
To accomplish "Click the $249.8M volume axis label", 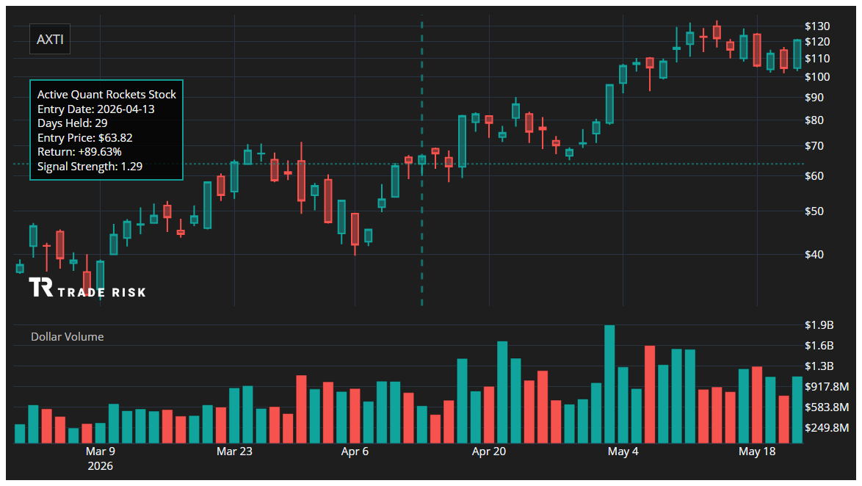I will (x=826, y=427).
